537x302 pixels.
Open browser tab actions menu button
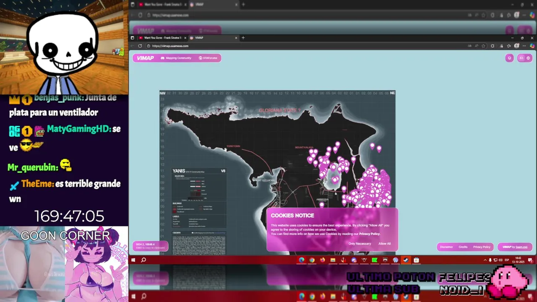133,38
